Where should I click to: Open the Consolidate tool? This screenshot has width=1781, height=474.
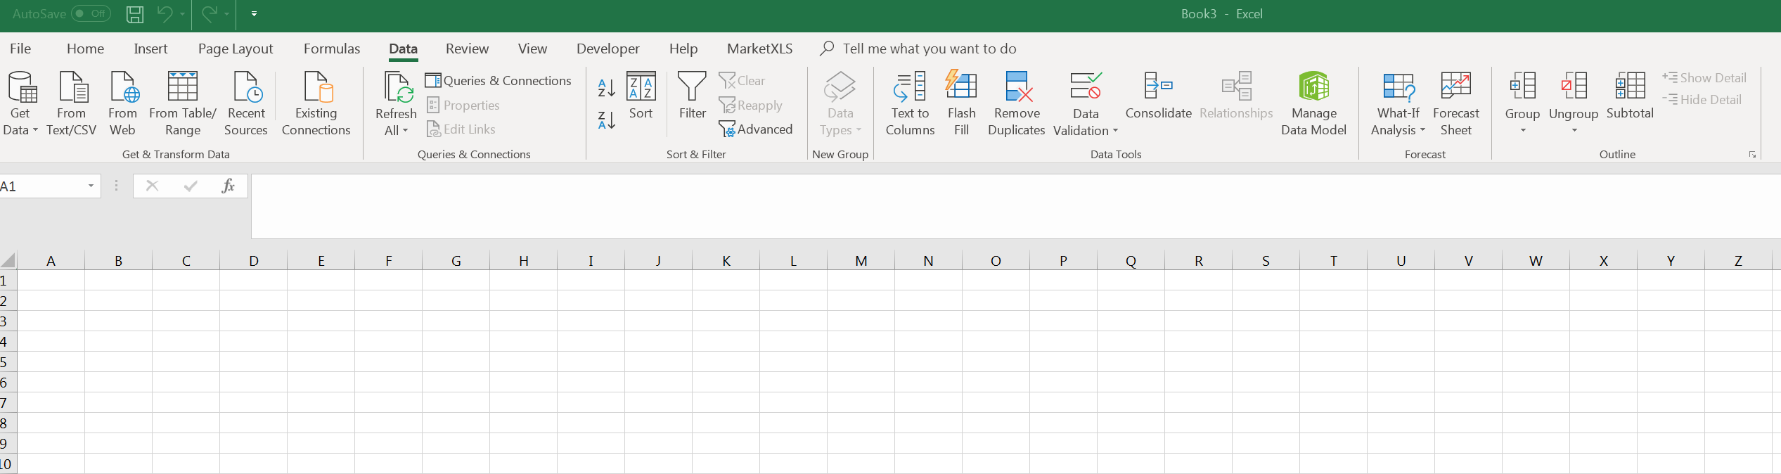pyautogui.click(x=1159, y=96)
